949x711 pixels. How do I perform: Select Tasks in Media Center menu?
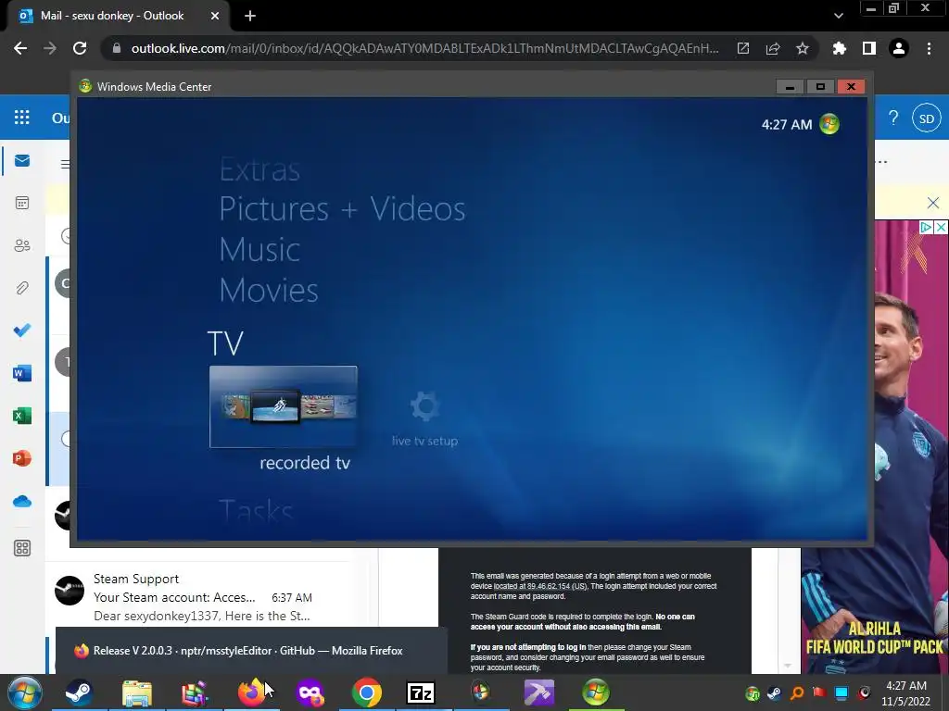coord(256,511)
